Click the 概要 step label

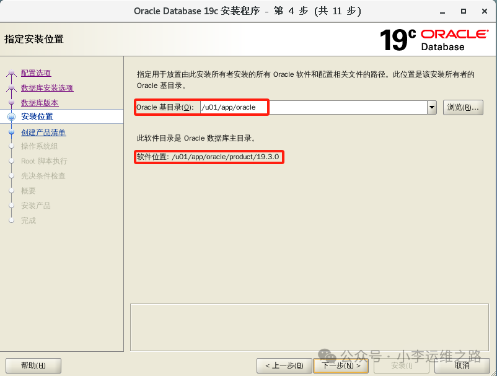[x=29, y=191]
